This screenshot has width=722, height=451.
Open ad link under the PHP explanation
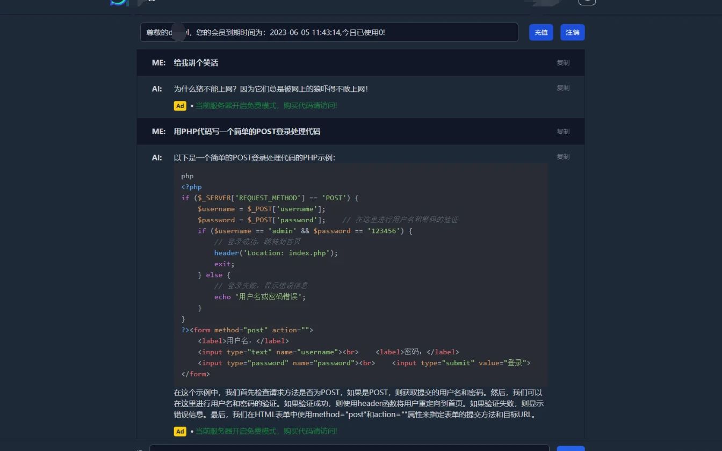coord(266,431)
